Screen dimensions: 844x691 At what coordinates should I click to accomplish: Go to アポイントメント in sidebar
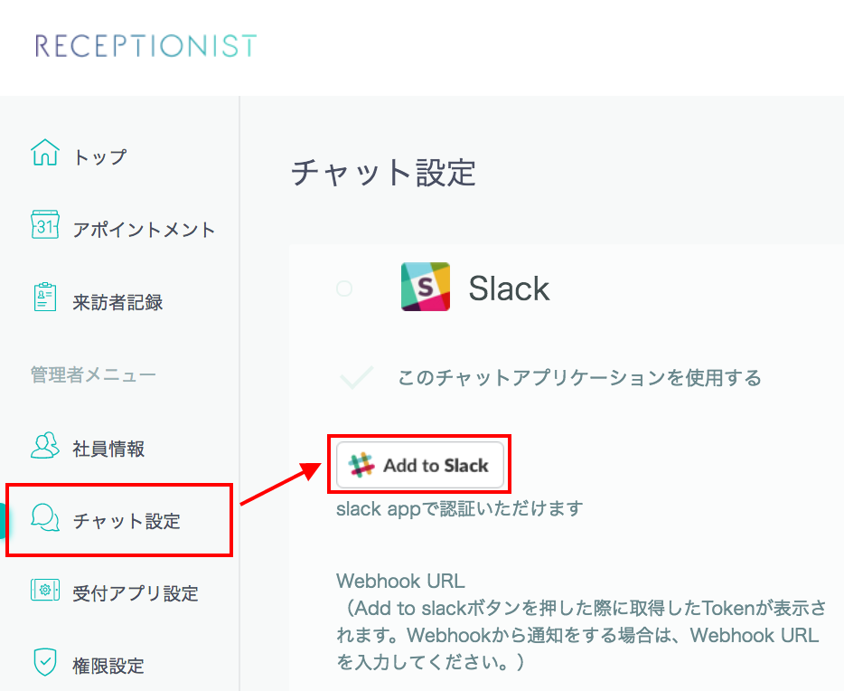144,230
